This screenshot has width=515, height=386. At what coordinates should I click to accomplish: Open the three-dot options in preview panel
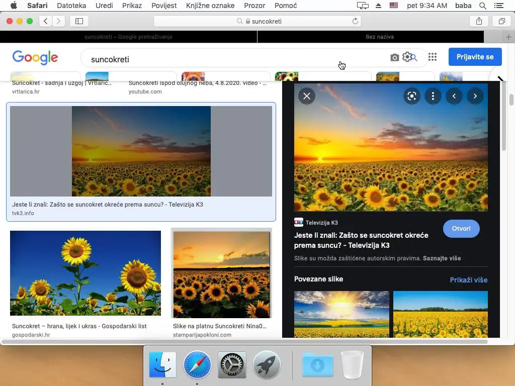click(x=433, y=96)
